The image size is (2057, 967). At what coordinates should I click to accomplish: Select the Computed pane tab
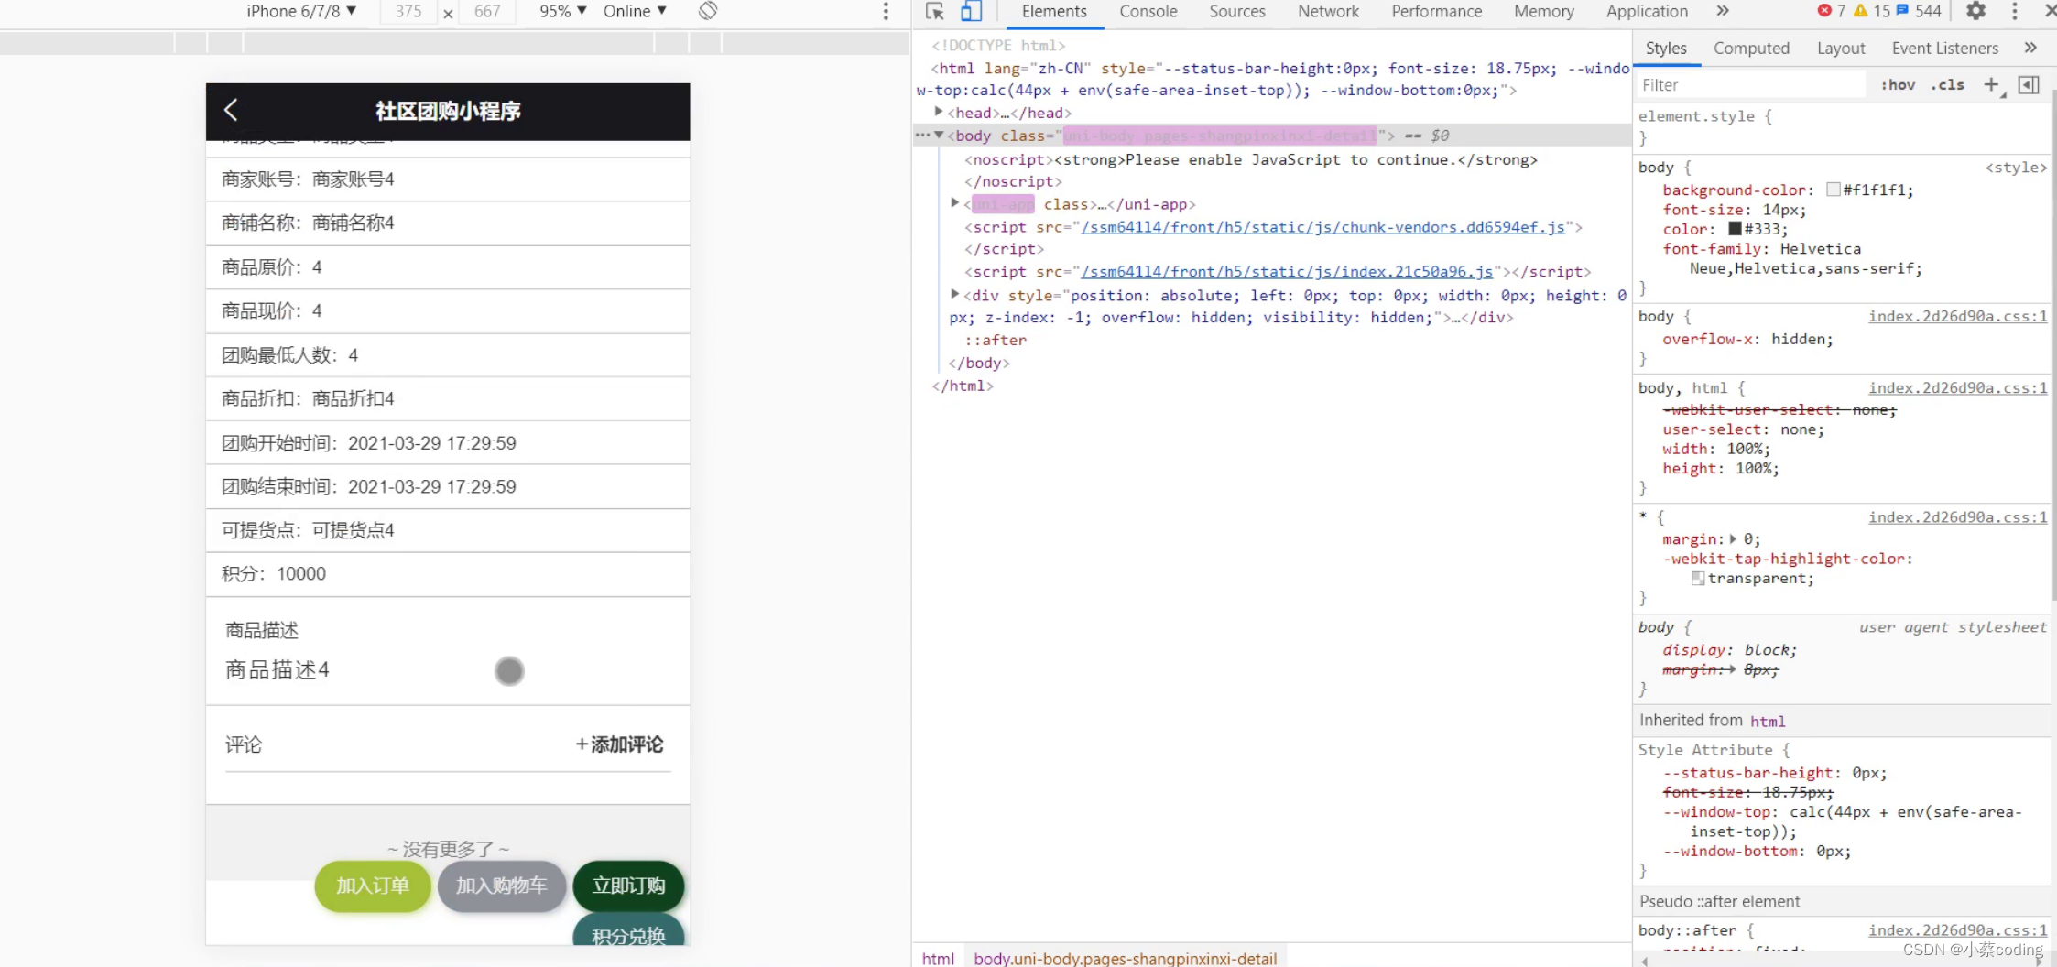coord(1751,49)
